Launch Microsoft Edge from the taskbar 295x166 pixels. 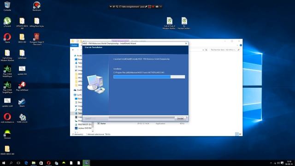point(26,163)
